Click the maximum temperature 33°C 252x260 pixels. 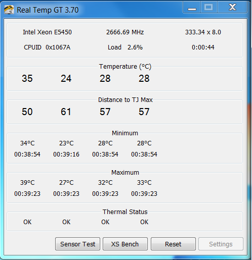click(x=144, y=183)
